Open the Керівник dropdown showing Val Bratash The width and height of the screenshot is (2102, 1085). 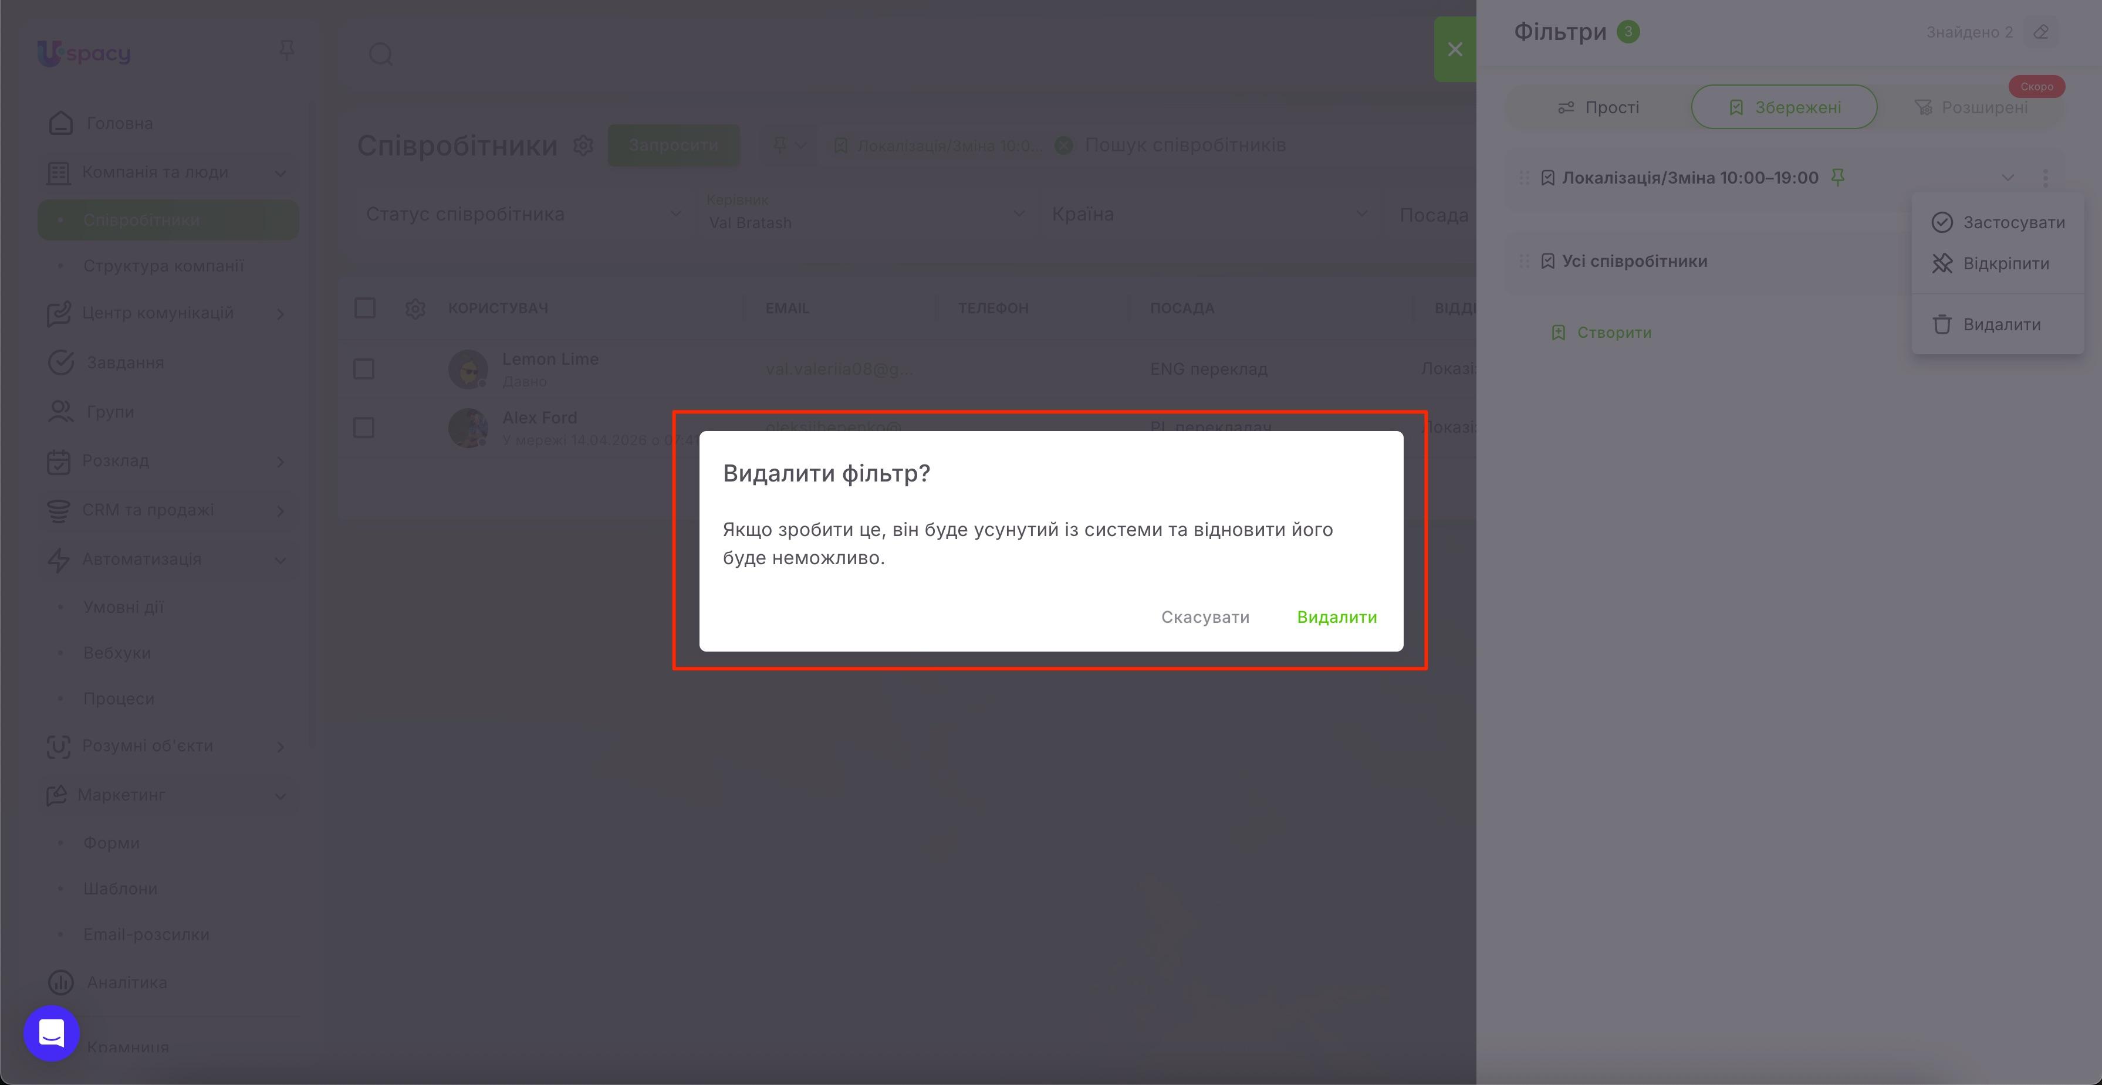(x=866, y=213)
